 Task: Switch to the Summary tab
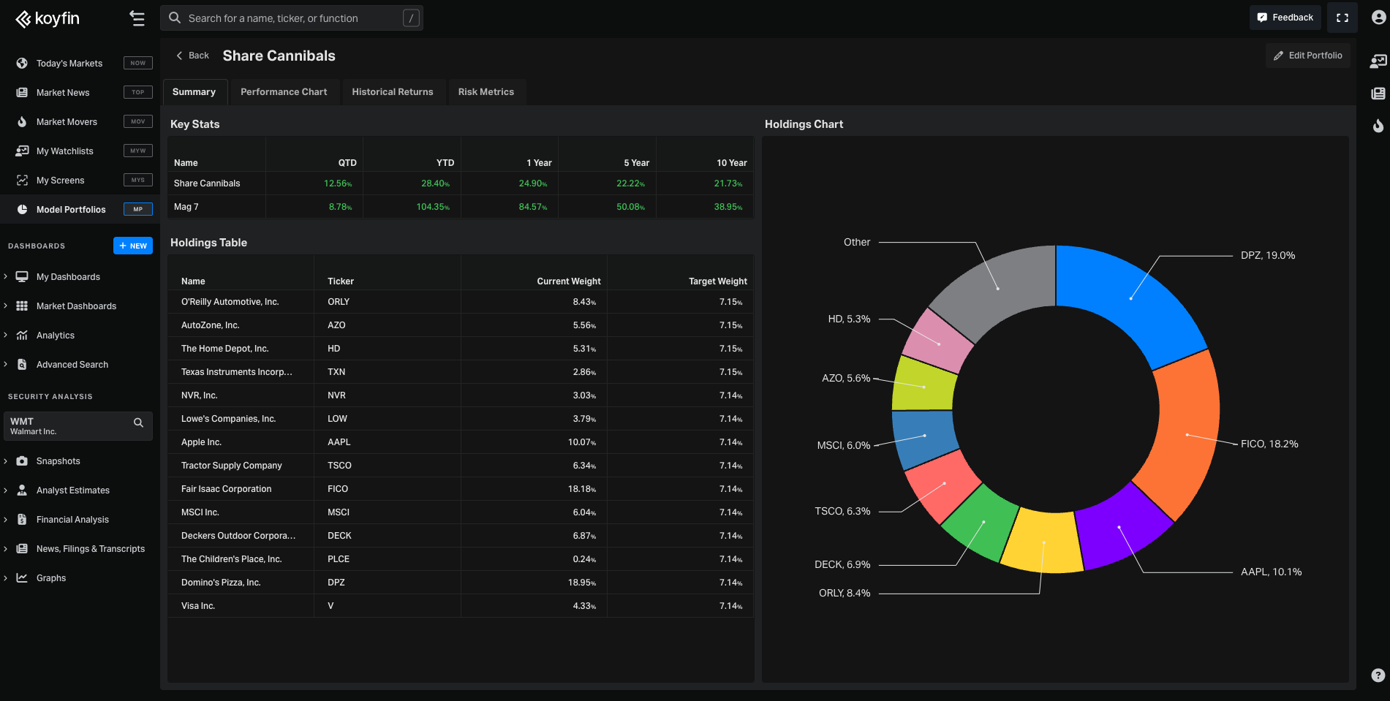click(x=194, y=92)
